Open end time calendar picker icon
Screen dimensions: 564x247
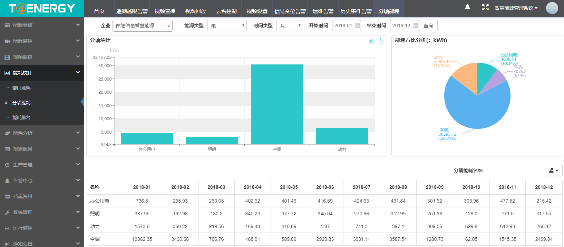tap(415, 25)
